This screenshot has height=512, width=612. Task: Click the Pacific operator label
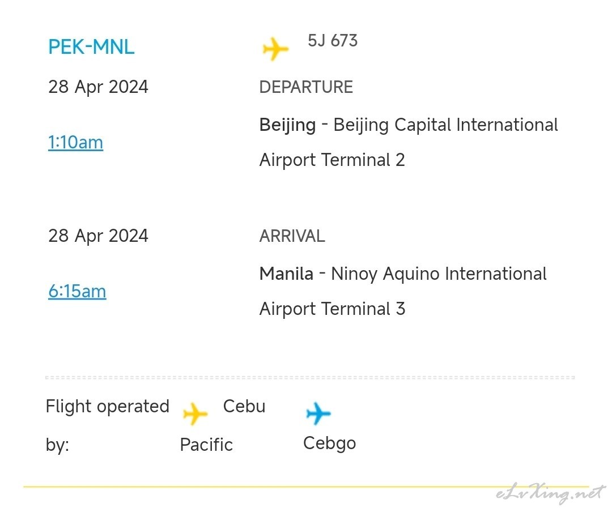click(x=206, y=445)
